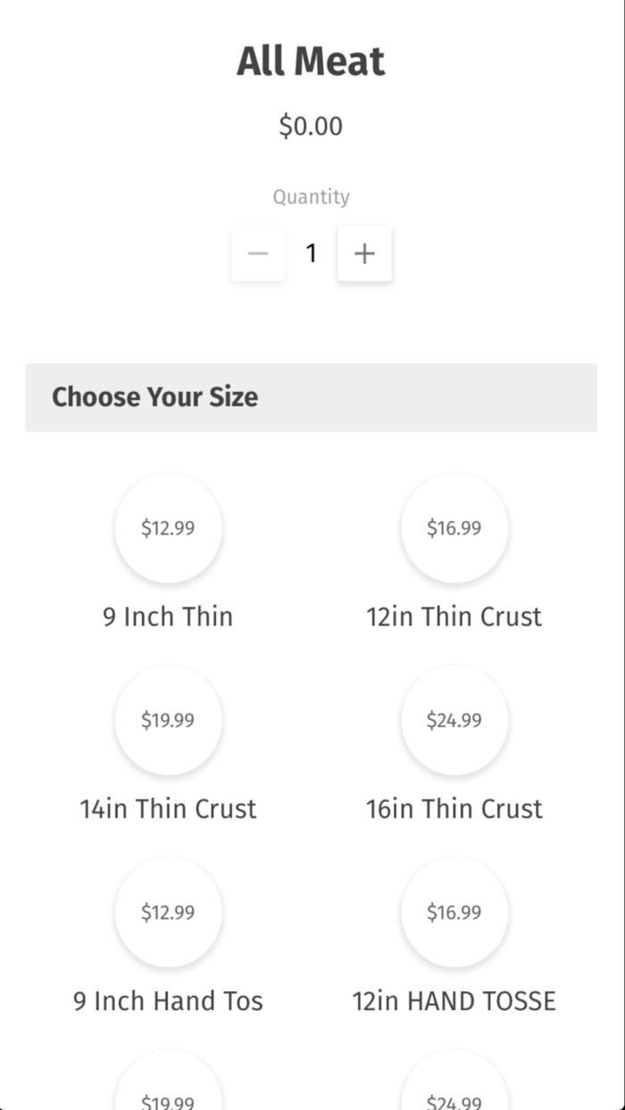
Task: Click the quantity value 1
Action: coord(311,254)
